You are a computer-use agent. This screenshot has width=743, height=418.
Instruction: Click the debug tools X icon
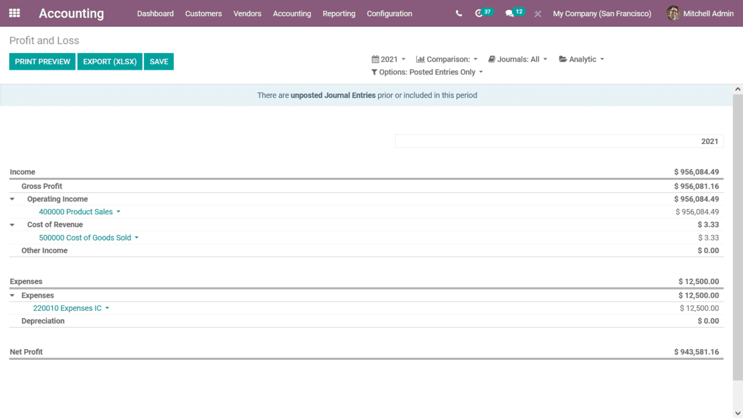click(x=538, y=13)
